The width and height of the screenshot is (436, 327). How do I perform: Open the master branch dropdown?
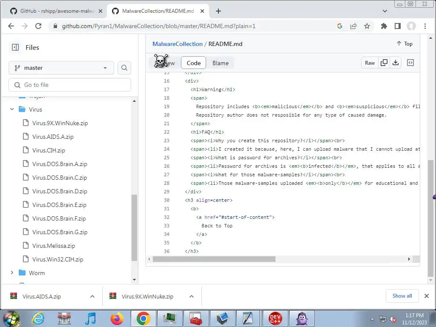pos(61,68)
